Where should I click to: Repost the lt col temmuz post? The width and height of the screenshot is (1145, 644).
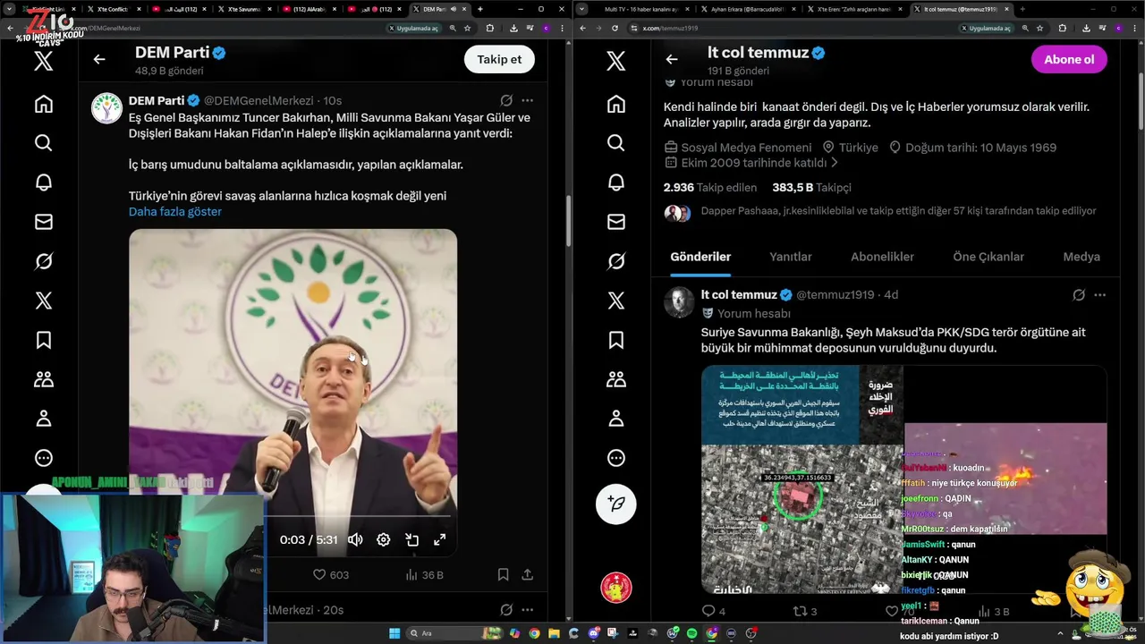pyautogui.click(x=805, y=611)
